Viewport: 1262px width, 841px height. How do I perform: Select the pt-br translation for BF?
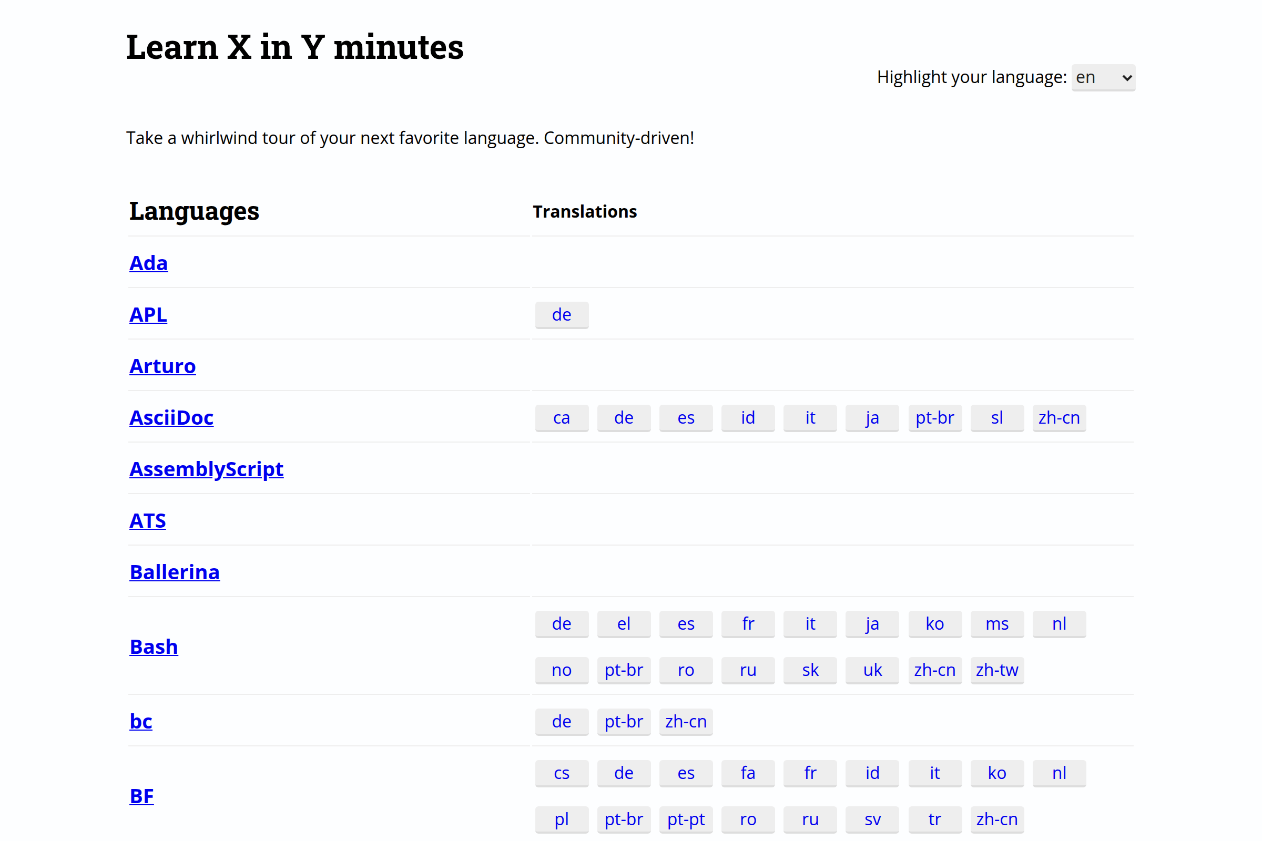(x=624, y=819)
